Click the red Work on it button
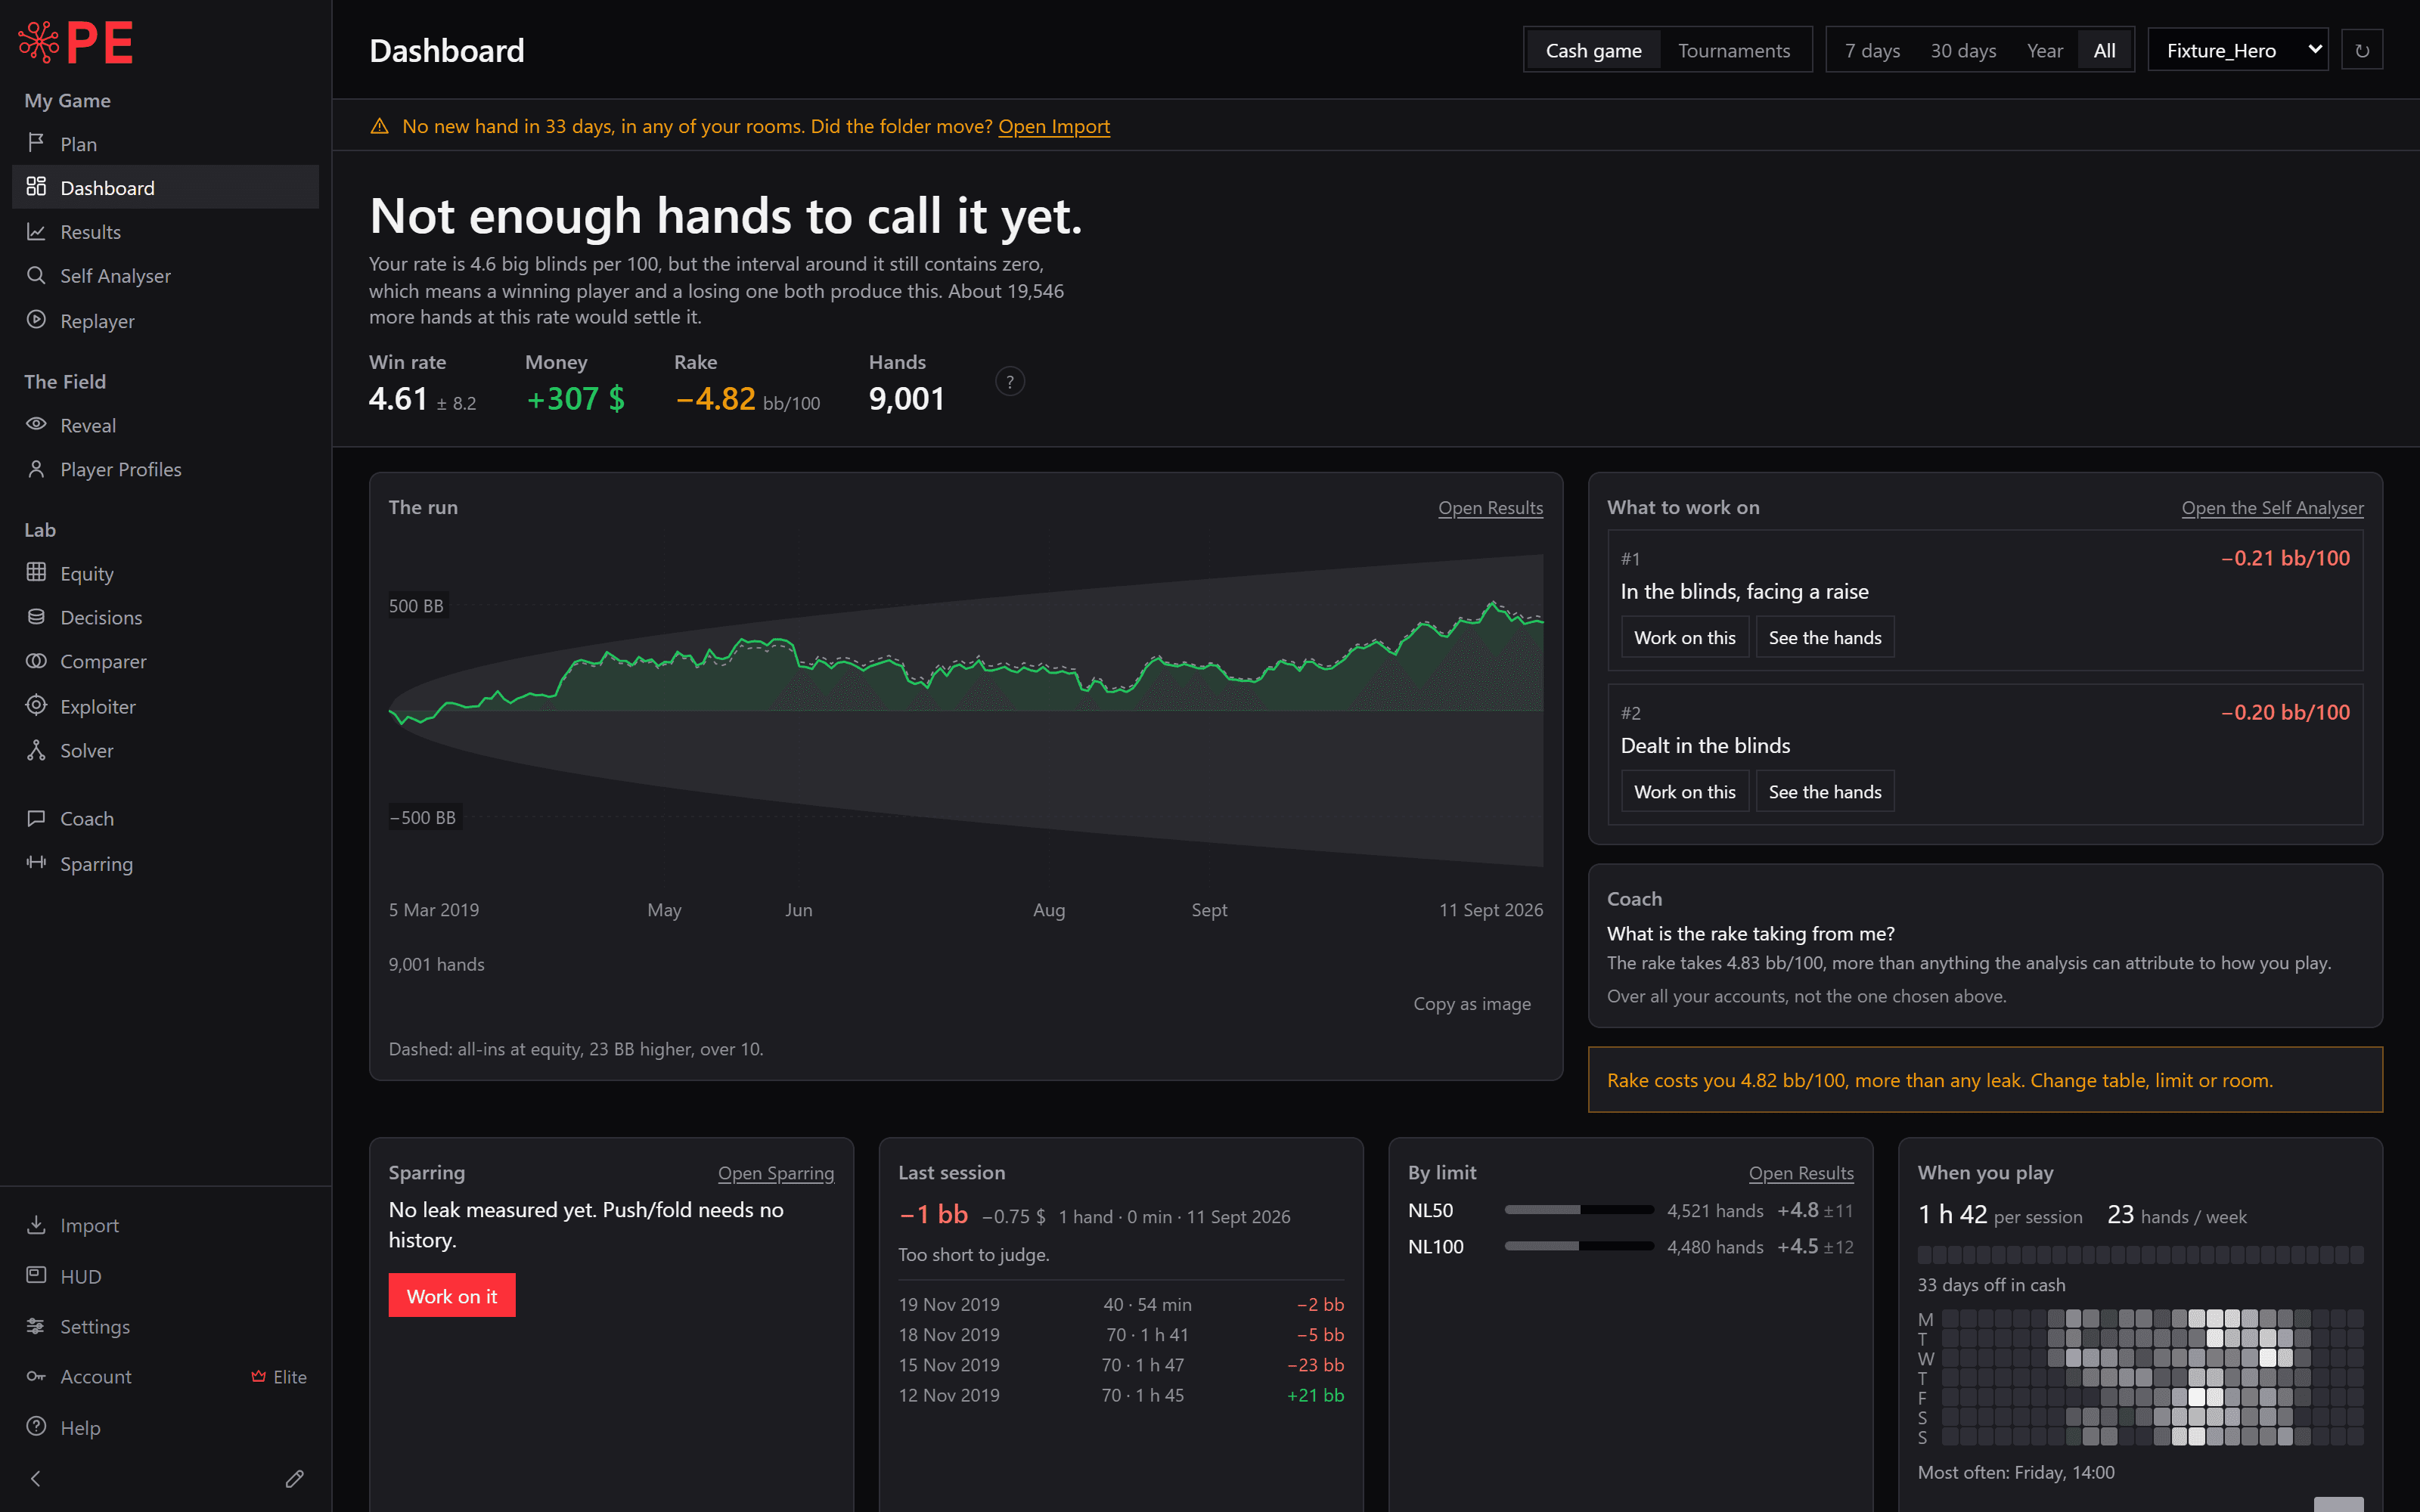 452,1295
